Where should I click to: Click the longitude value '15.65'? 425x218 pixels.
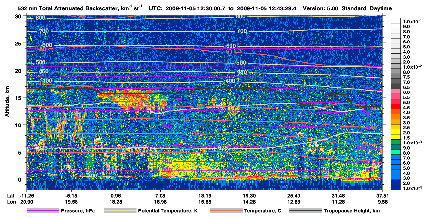point(205,202)
